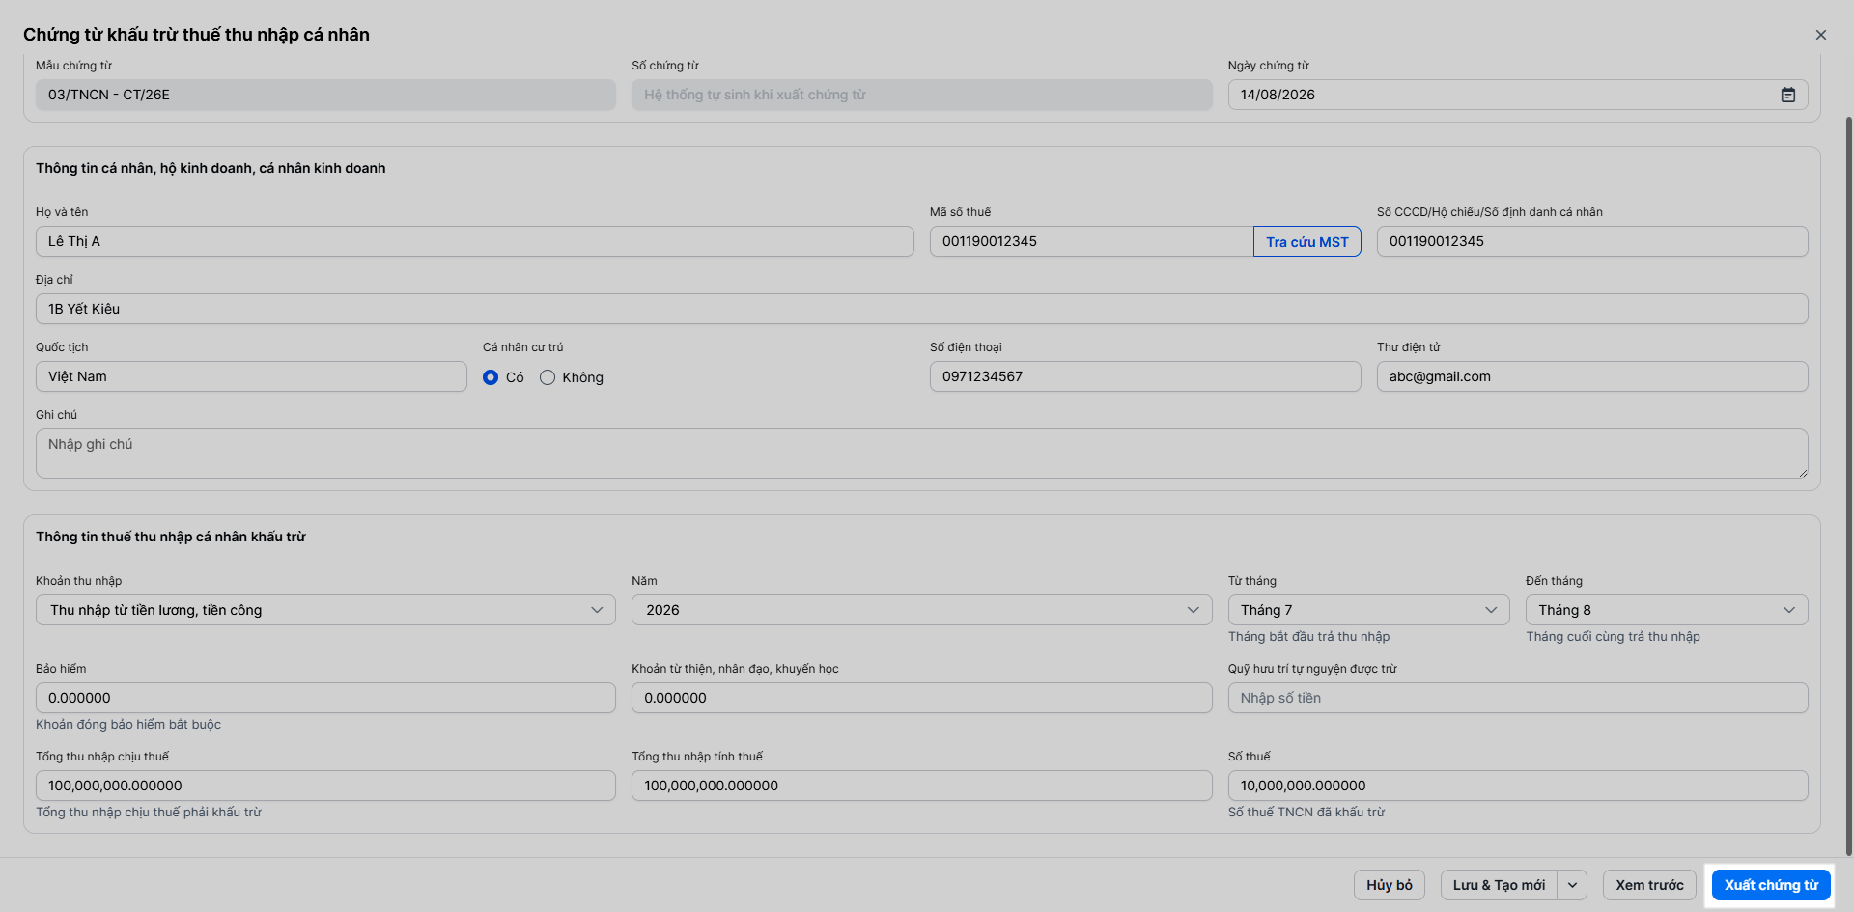Click the 'Số thuế TNCN đã khấu trừ' hint
The height and width of the screenshot is (912, 1854).
(x=1306, y=813)
